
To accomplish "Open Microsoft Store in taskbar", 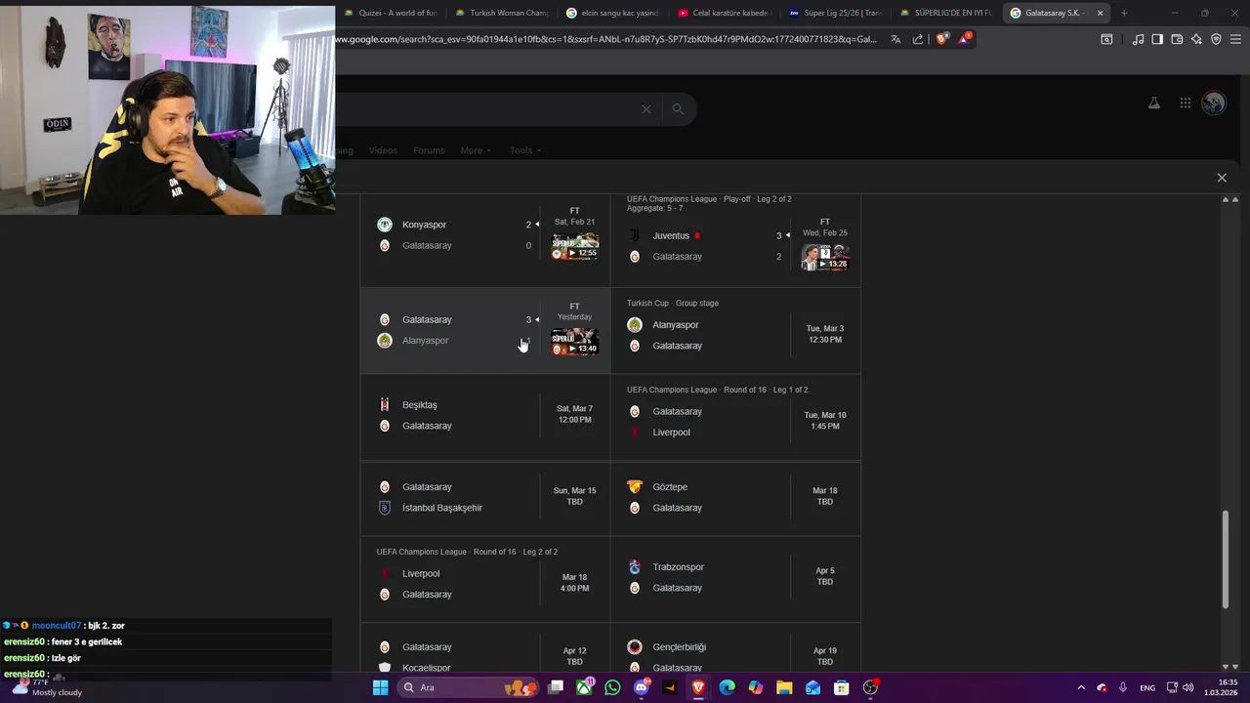I will coord(841,687).
